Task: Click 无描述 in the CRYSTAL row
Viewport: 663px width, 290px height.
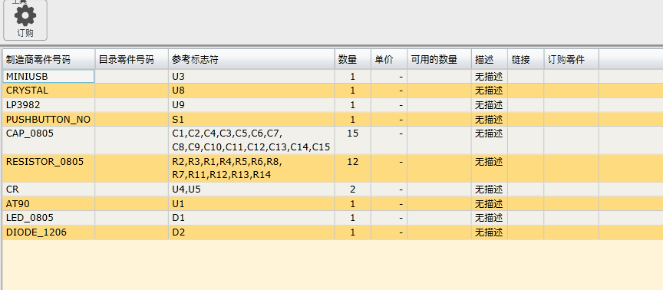Action: click(489, 91)
